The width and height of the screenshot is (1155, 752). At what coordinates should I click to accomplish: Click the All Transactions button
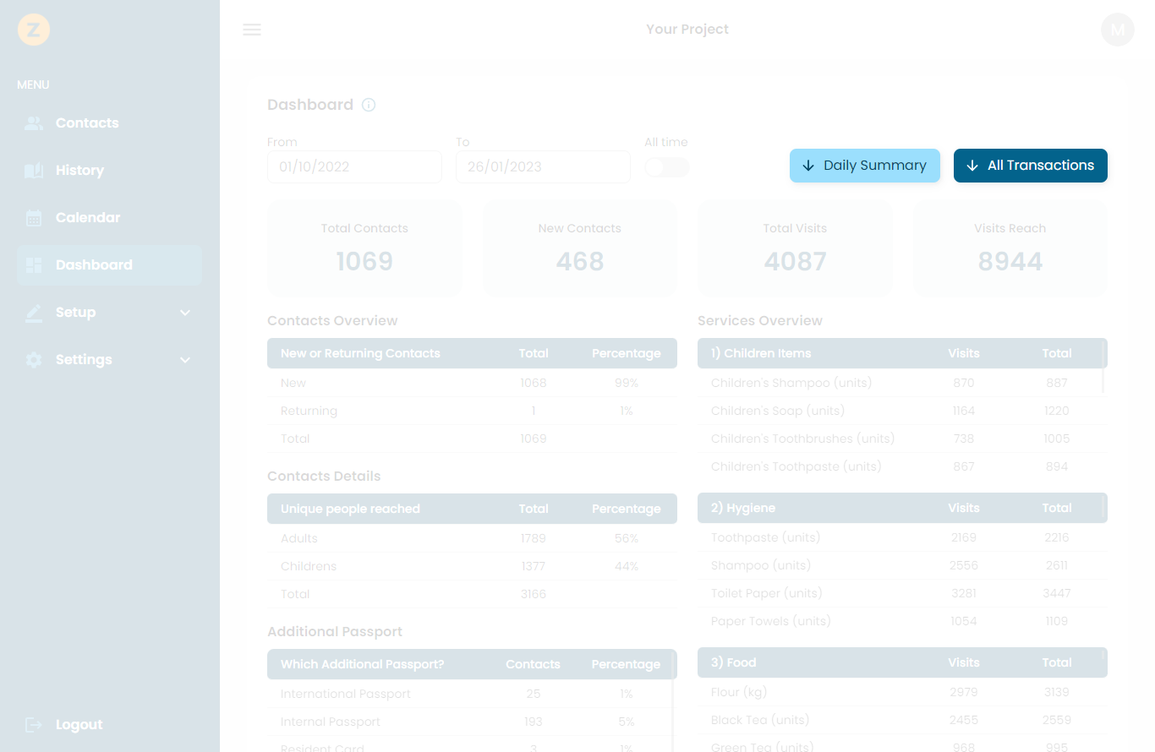click(x=1031, y=166)
